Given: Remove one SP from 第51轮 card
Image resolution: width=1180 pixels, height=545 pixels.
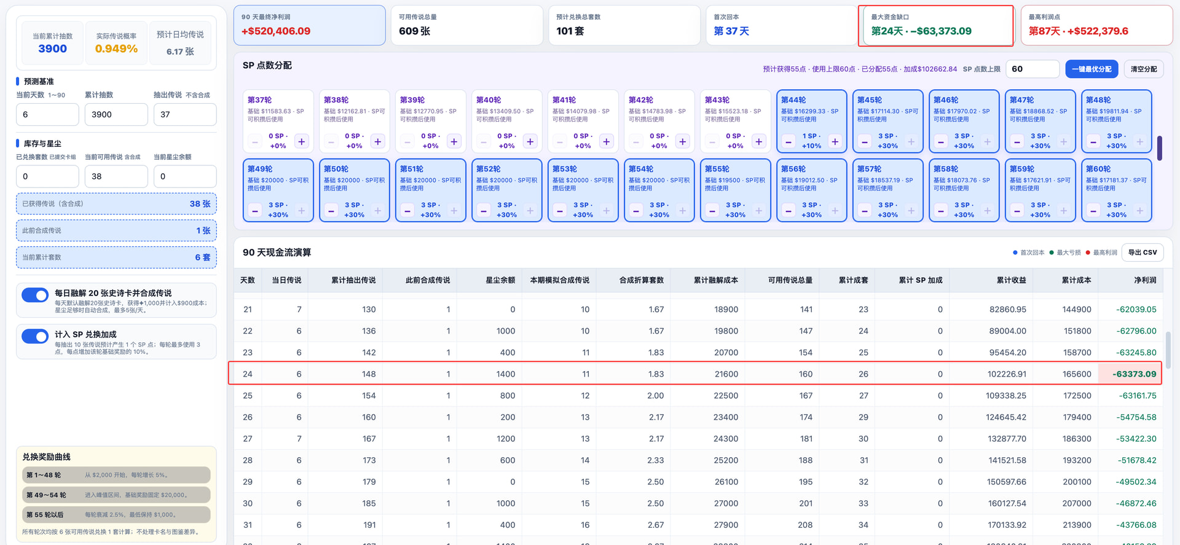Looking at the screenshot, I should 407,210.
